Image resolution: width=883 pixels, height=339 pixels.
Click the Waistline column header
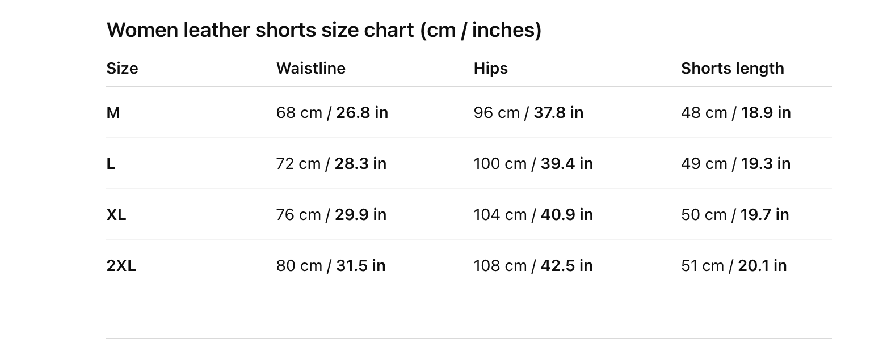coord(310,69)
